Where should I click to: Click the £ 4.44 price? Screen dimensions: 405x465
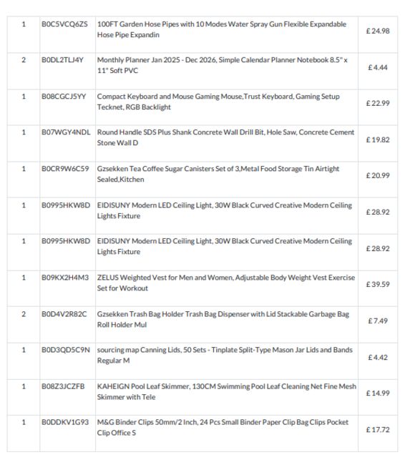pyautogui.click(x=378, y=67)
